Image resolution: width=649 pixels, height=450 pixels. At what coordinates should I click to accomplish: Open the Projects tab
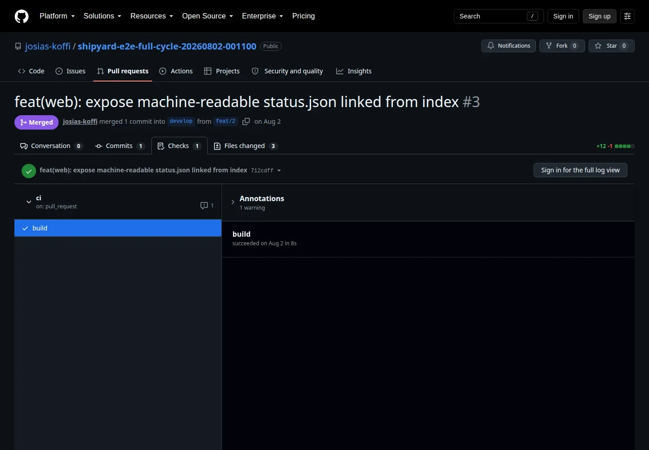click(x=222, y=71)
